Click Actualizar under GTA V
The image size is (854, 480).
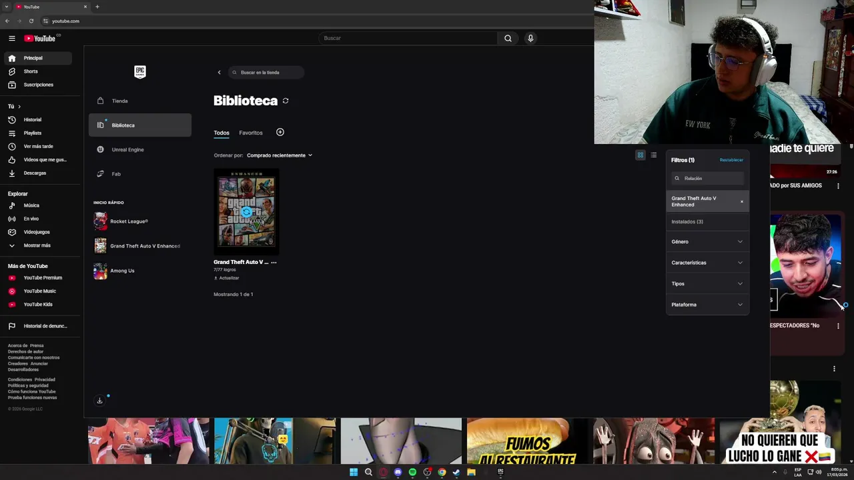(x=226, y=278)
